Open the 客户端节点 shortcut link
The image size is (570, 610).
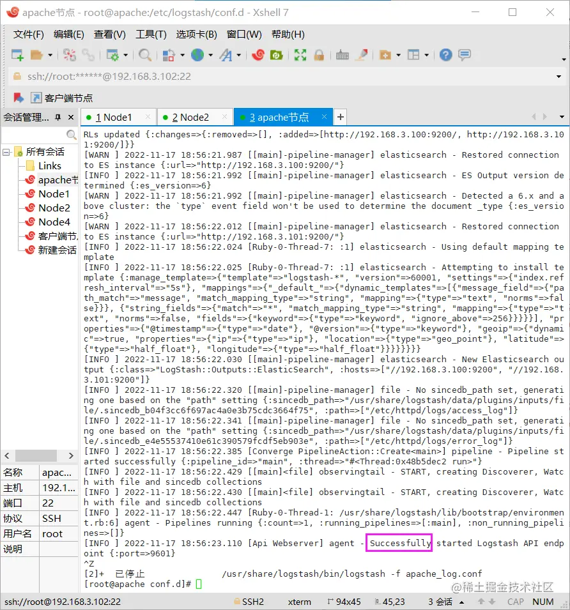62,98
